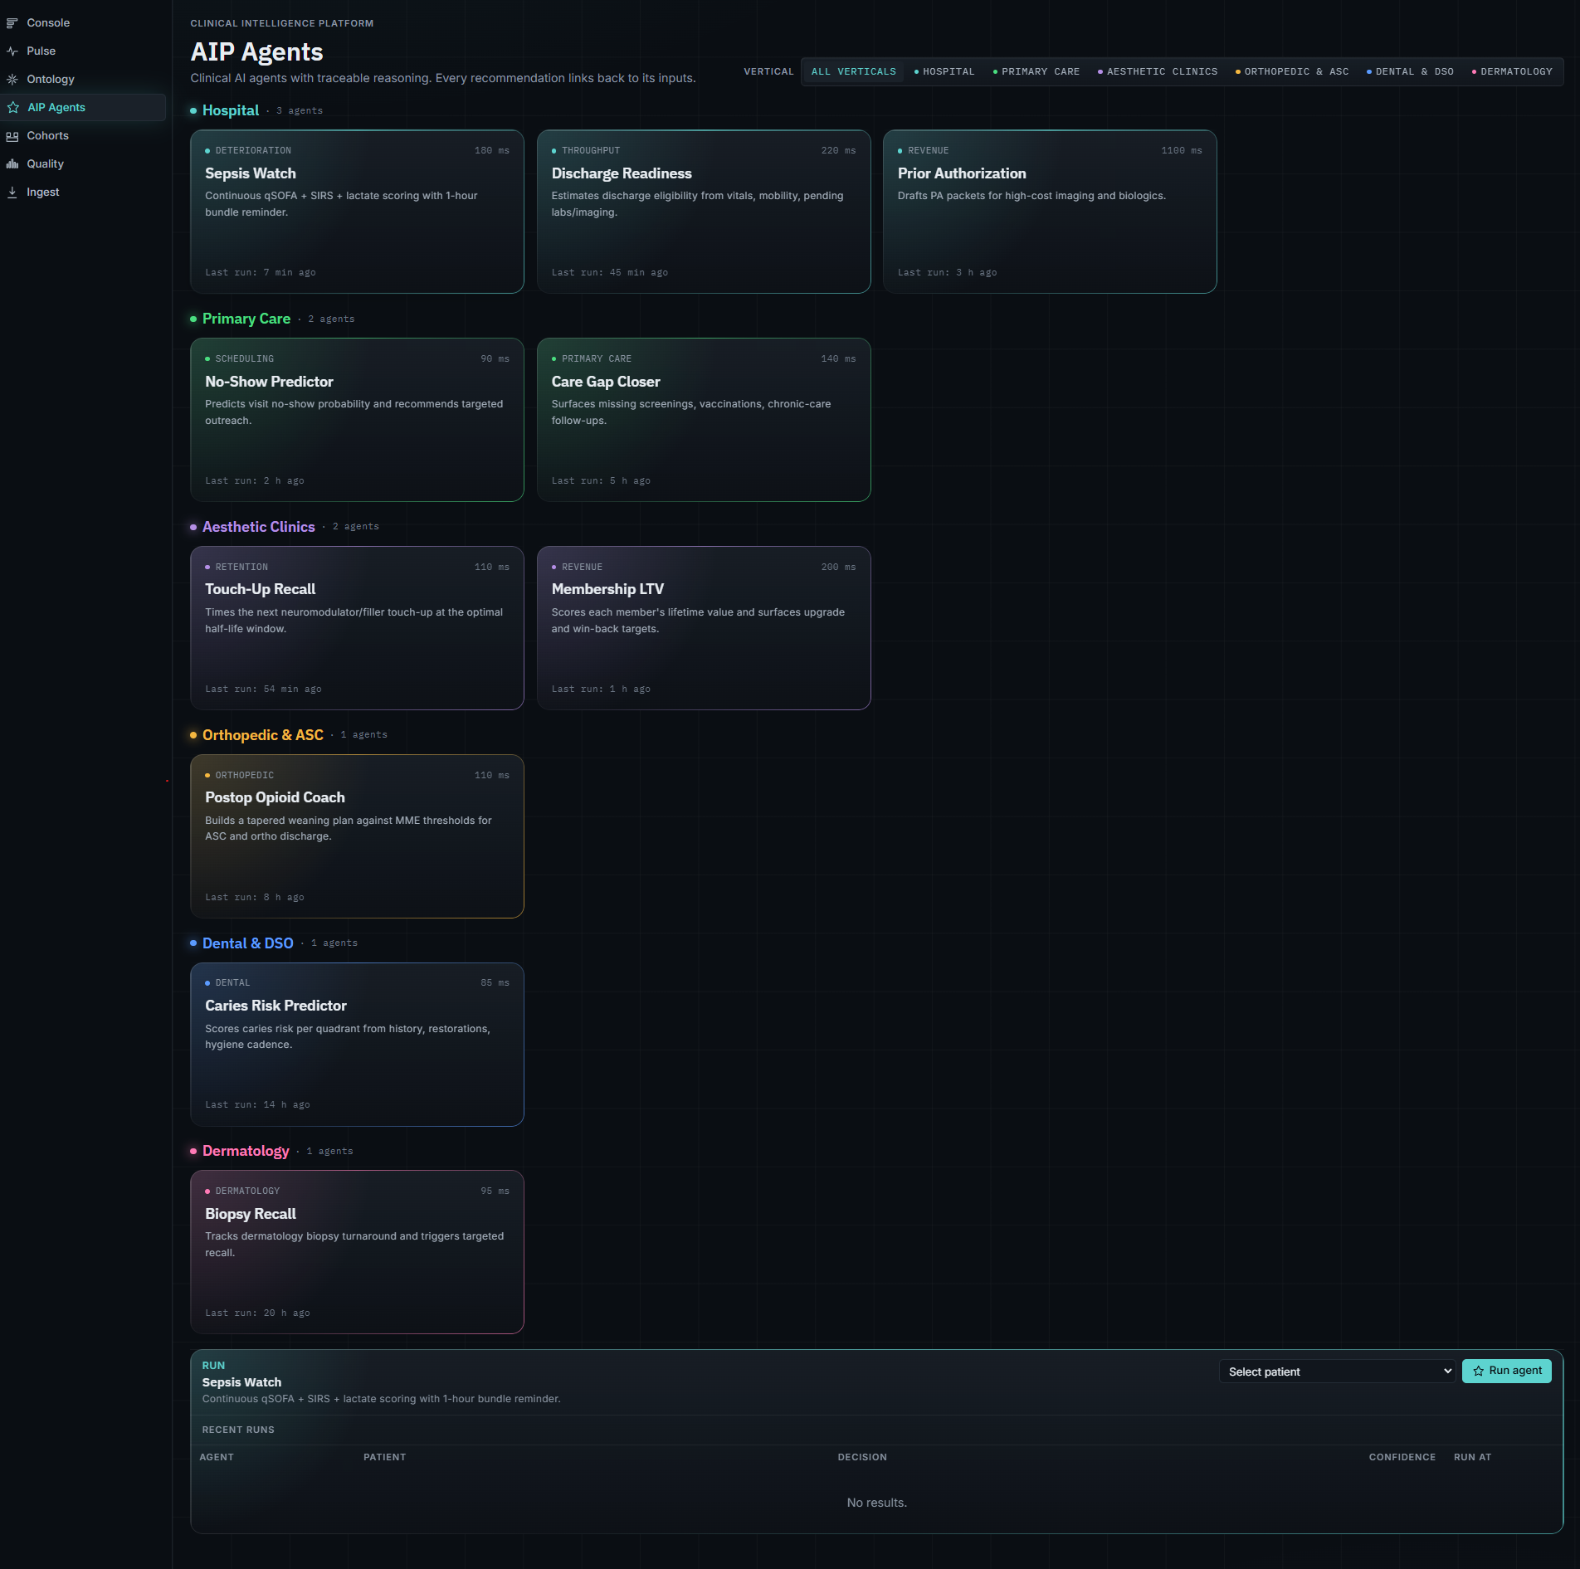Click the Dental & DSO section heading
The height and width of the screenshot is (1569, 1580).
click(248, 943)
